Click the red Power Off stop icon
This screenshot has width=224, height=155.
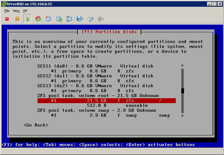(7, 19)
